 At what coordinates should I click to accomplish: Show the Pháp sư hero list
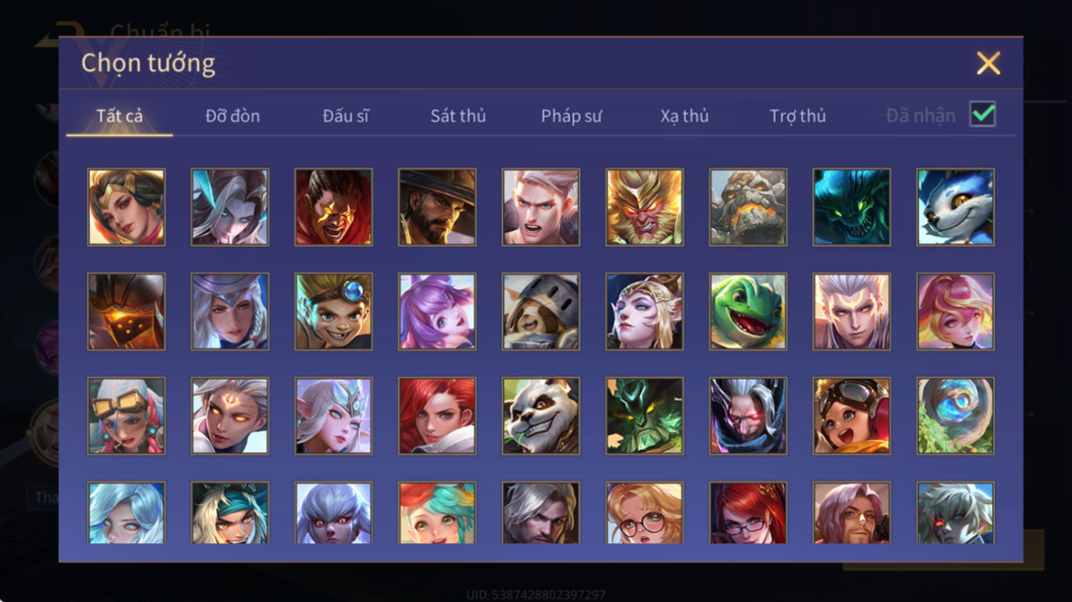pyautogui.click(x=571, y=116)
